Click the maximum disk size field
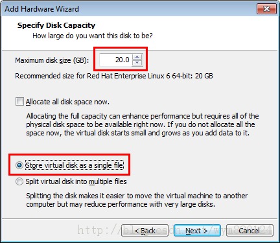 115,60
